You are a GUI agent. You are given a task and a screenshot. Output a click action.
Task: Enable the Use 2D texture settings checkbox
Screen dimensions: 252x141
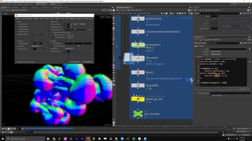(x=52, y=46)
